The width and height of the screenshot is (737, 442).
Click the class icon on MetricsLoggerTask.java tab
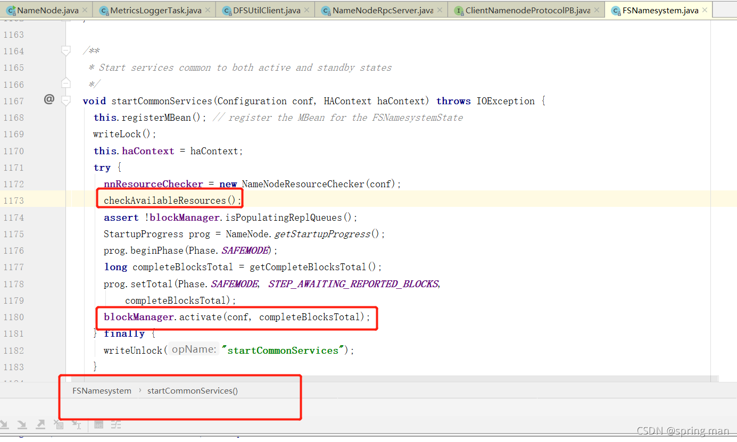click(103, 11)
